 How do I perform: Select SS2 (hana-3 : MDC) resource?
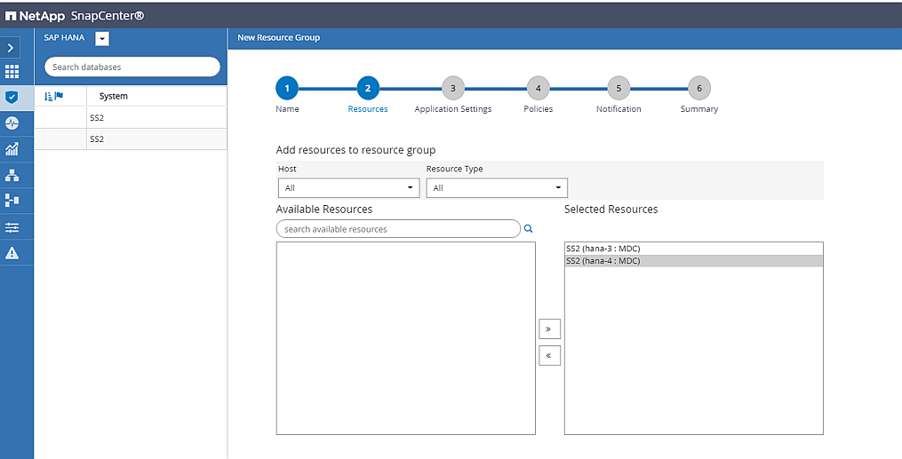click(603, 249)
